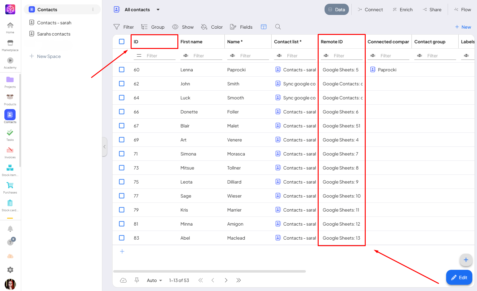Screen dimensions: 477x291
Task: Check the row for Abel Maclead
Action: coord(122,238)
